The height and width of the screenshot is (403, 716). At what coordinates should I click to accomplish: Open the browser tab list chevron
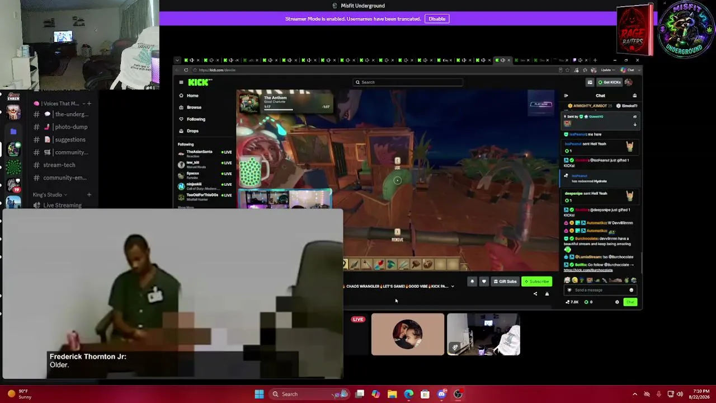(177, 60)
